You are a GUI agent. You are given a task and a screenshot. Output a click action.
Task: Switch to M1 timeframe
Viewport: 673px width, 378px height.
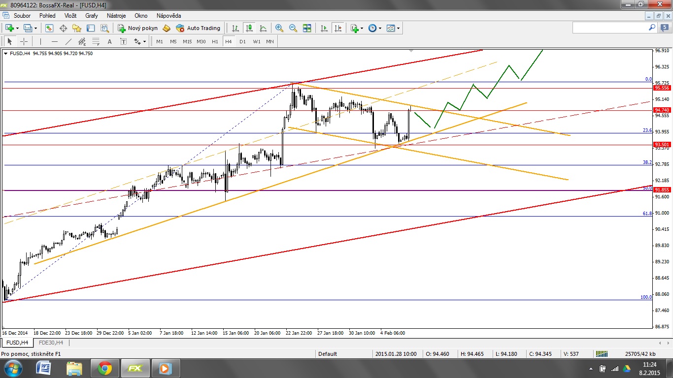pos(160,41)
